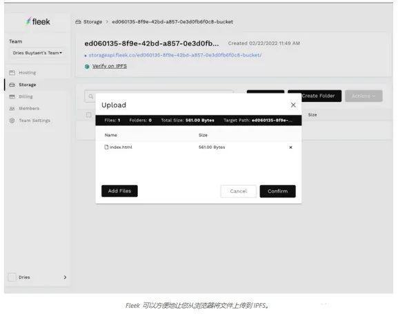Click the index.html file name
398x325 pixels.
click(121, 147)
